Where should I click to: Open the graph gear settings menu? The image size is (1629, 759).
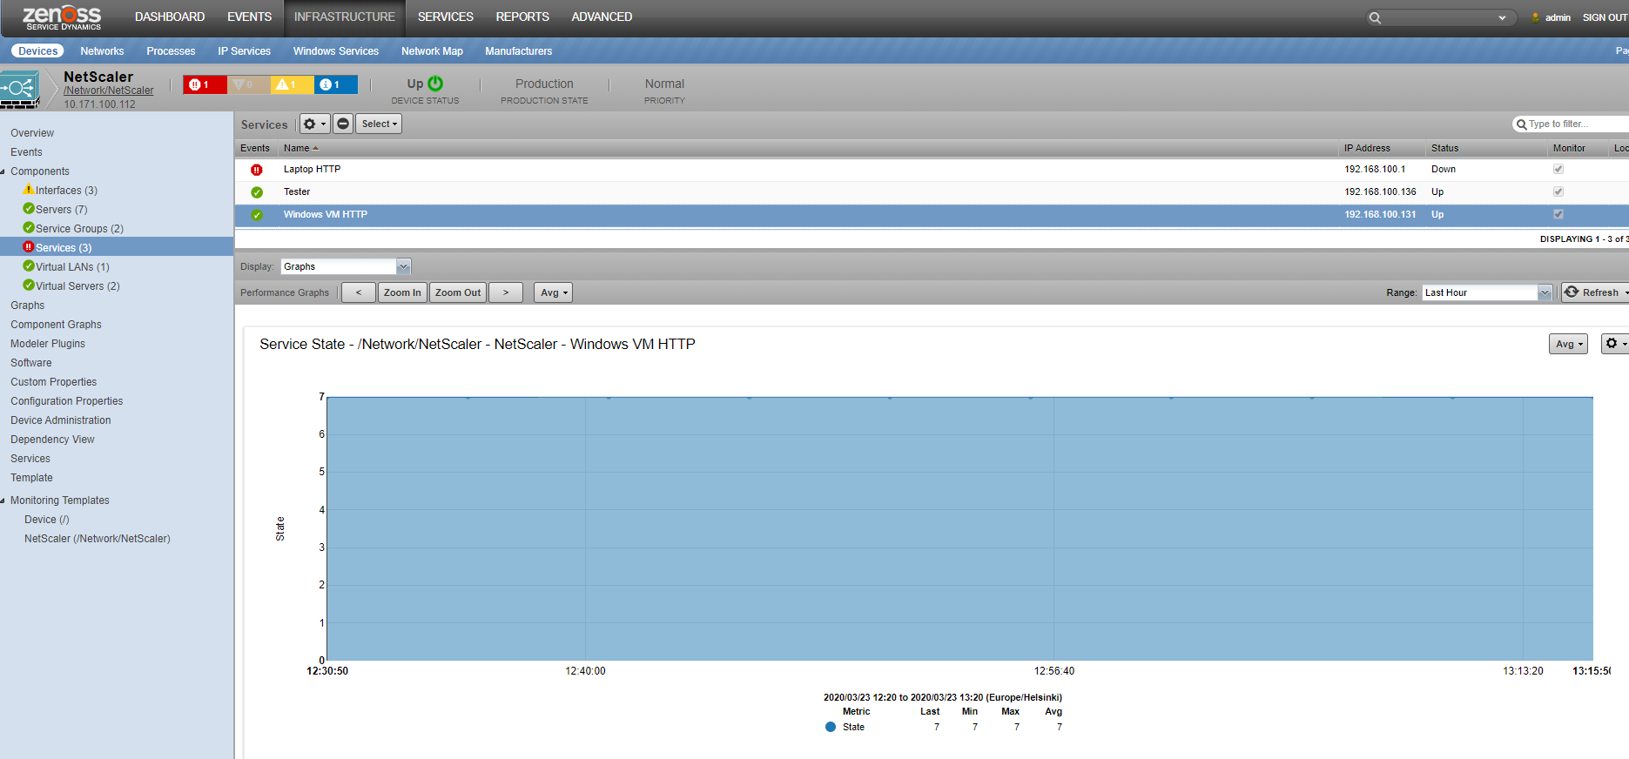[1615, 344]
